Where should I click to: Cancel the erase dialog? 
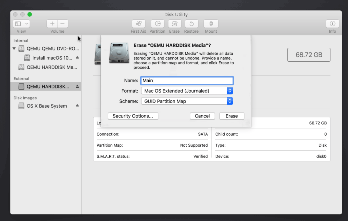pos(202,116)
